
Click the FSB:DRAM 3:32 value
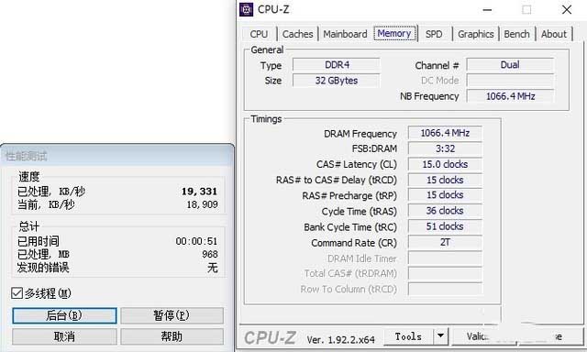445,148
